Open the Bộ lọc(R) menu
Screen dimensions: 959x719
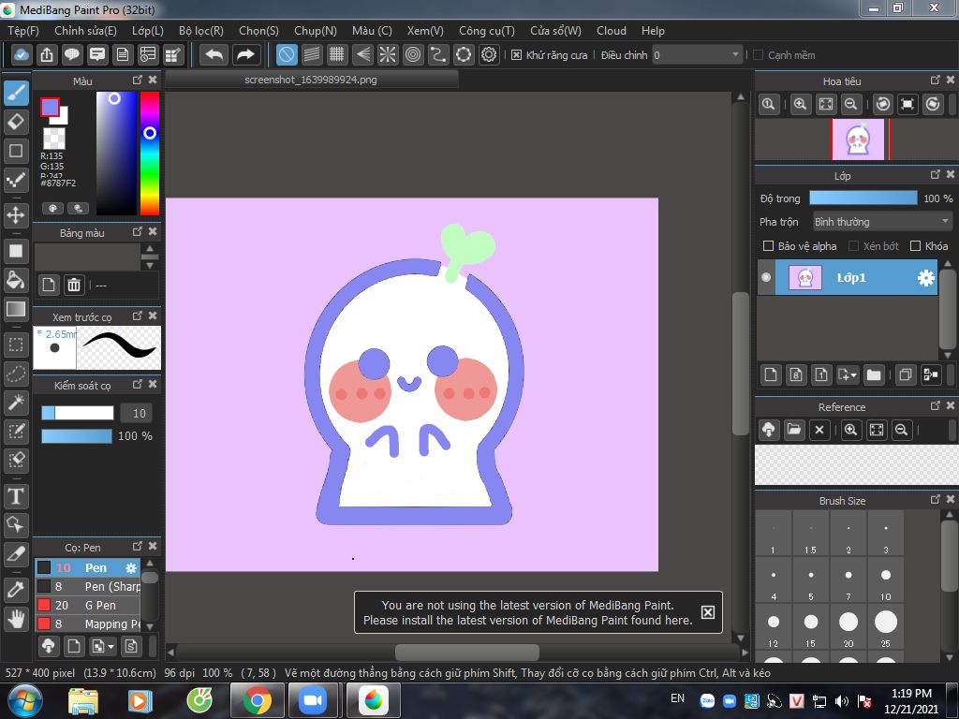201,31
